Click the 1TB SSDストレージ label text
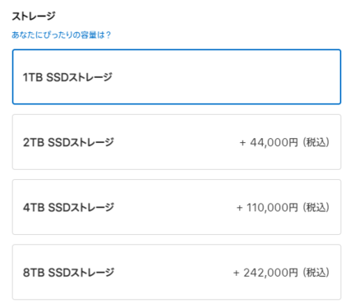The image size is (350, 308). (67, 77)
